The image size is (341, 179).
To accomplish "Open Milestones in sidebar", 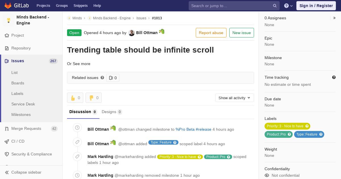I will (21, 115).
